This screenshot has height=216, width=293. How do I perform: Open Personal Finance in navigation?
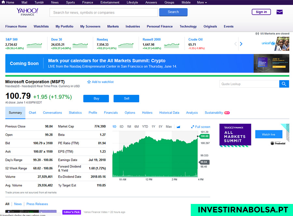tap(160, 26)
